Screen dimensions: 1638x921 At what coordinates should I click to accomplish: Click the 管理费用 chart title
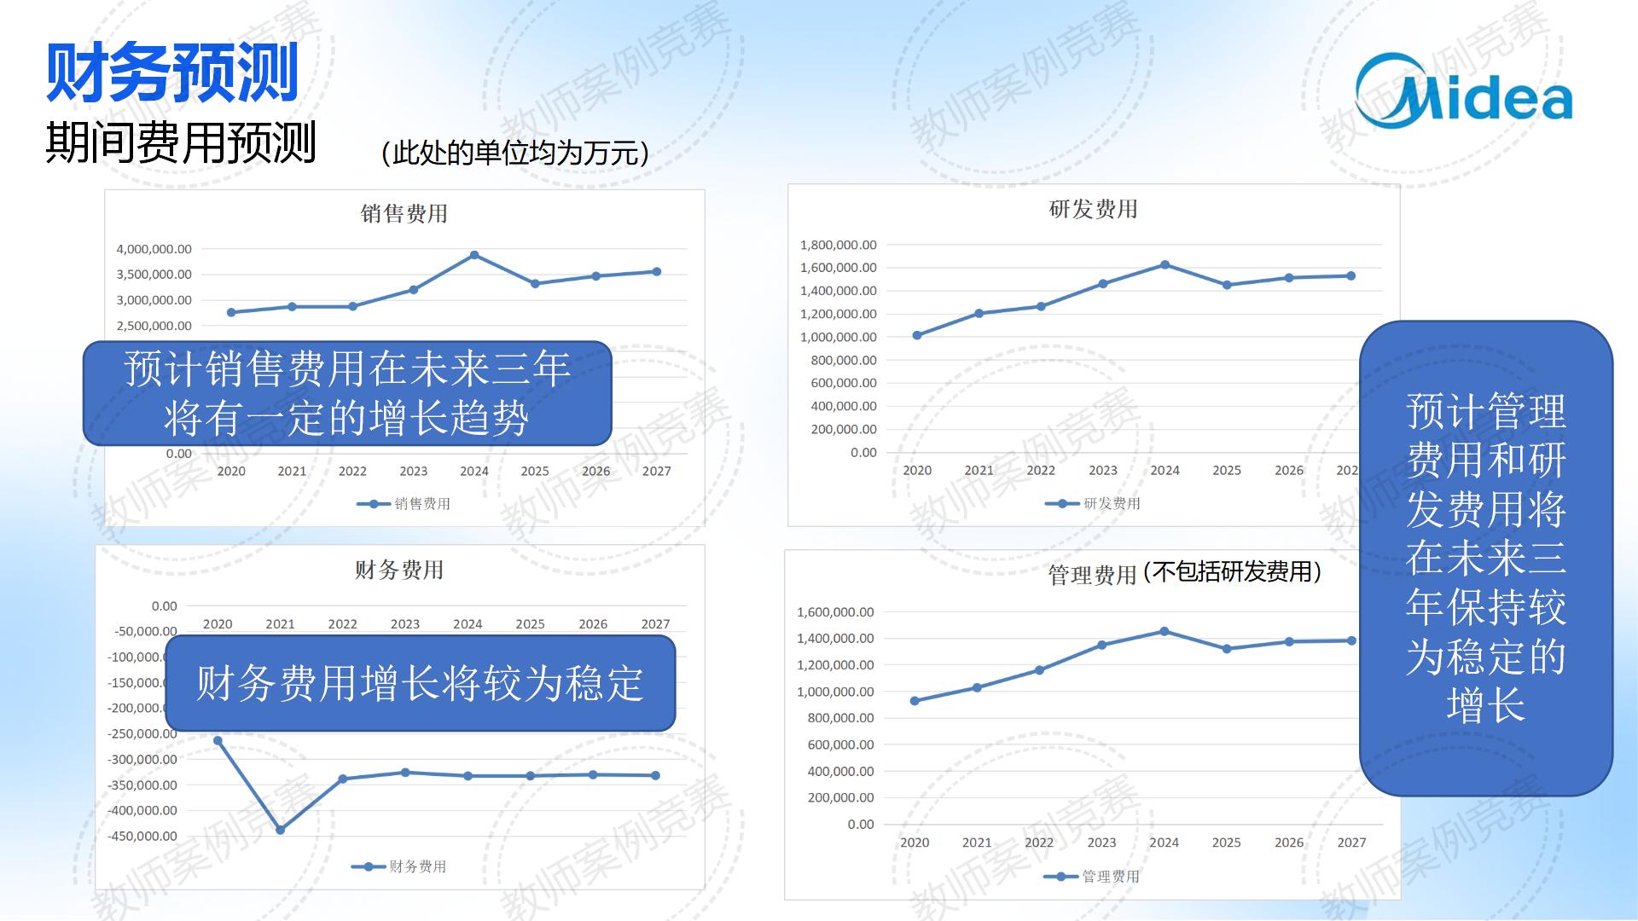click(x=1092, y=576)
